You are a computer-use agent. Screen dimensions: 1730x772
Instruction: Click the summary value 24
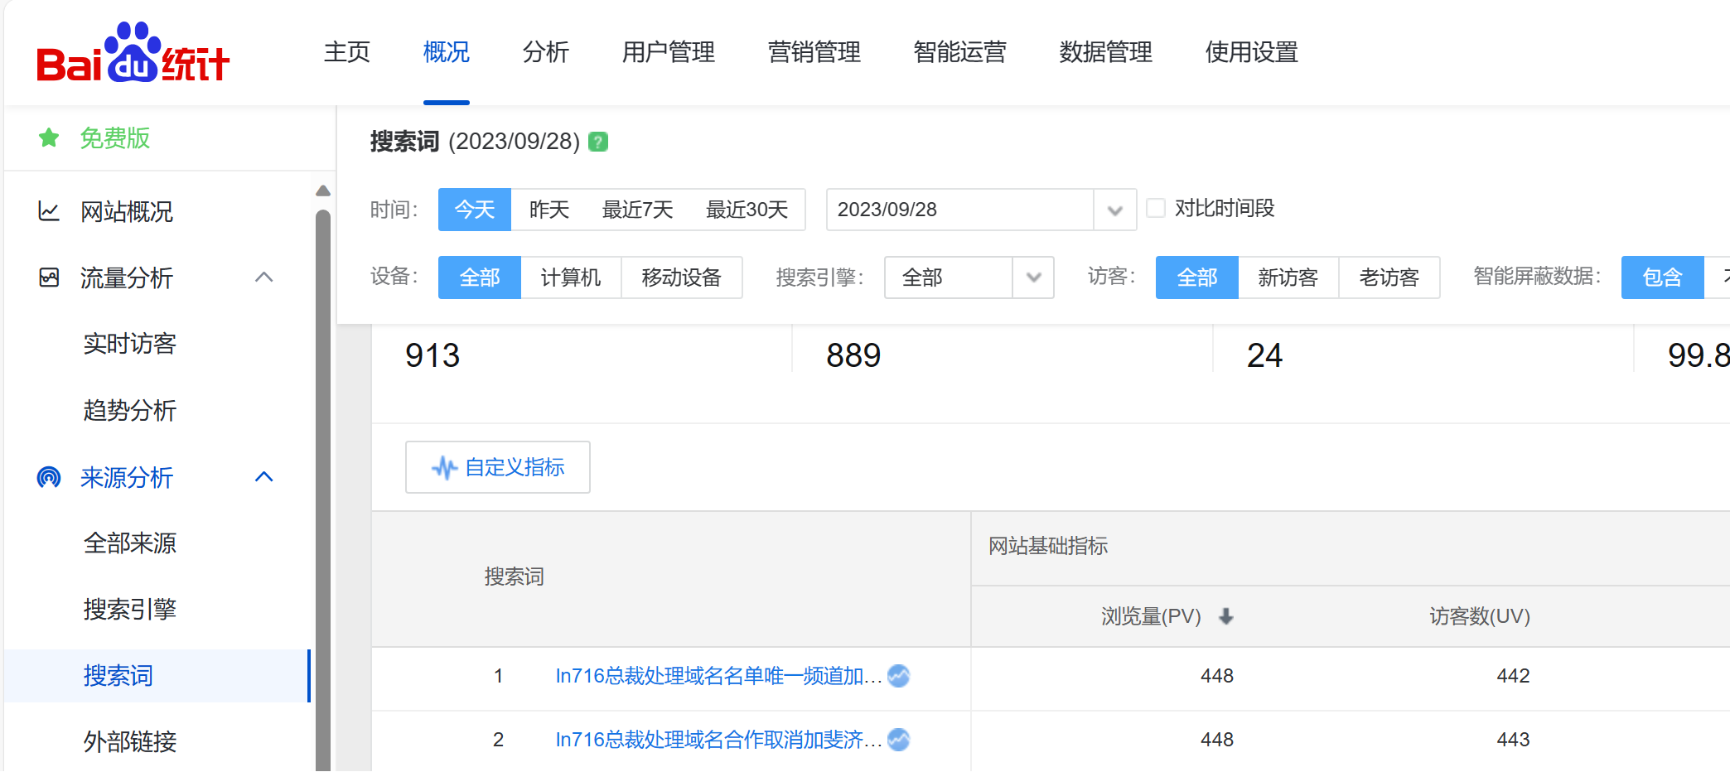coord(1264,355)
